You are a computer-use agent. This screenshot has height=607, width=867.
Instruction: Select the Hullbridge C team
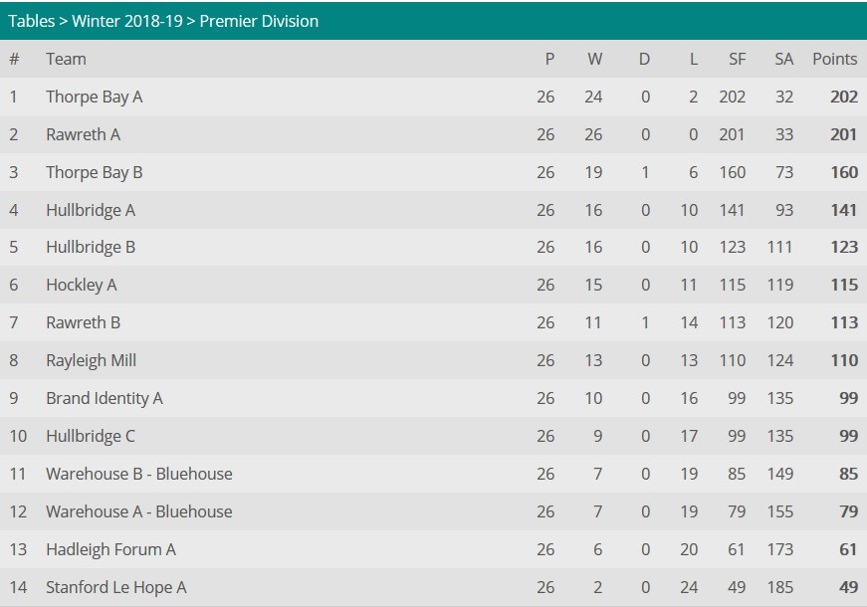pyautogui.click(x=91, y=436)
